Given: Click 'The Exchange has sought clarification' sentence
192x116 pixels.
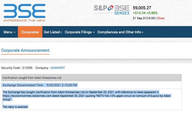Looking at the screenshot, I should (x=81, y=92).
